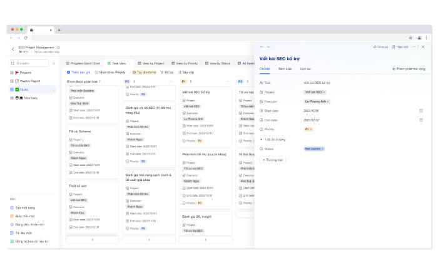
Task: Open the Bình luận tab in detail panel
Action: pyautogui.click(x=285, y=68)
